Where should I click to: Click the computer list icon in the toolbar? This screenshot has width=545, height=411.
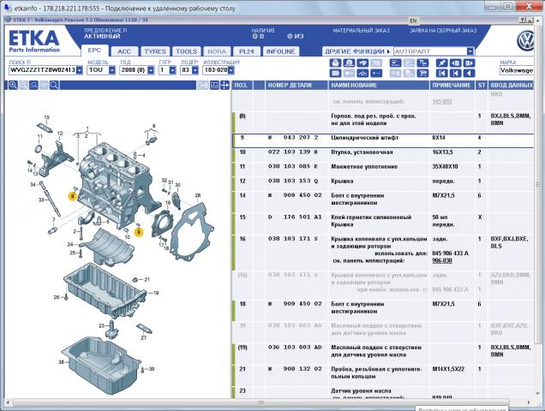(396, 63)
